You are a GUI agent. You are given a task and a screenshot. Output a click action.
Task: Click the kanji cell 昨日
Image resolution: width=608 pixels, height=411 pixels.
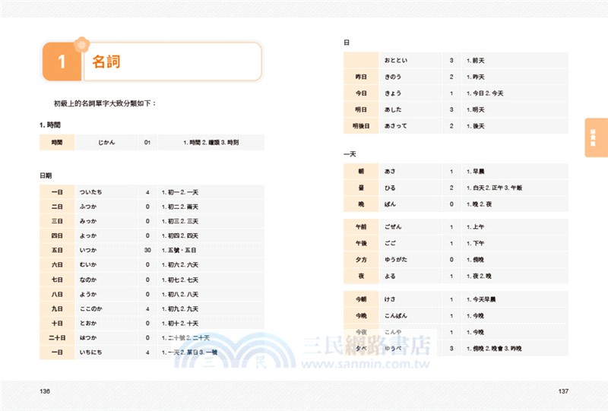pos(361,77)
